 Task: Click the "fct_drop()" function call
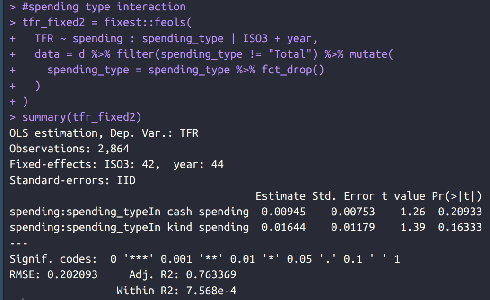(293, 70)
